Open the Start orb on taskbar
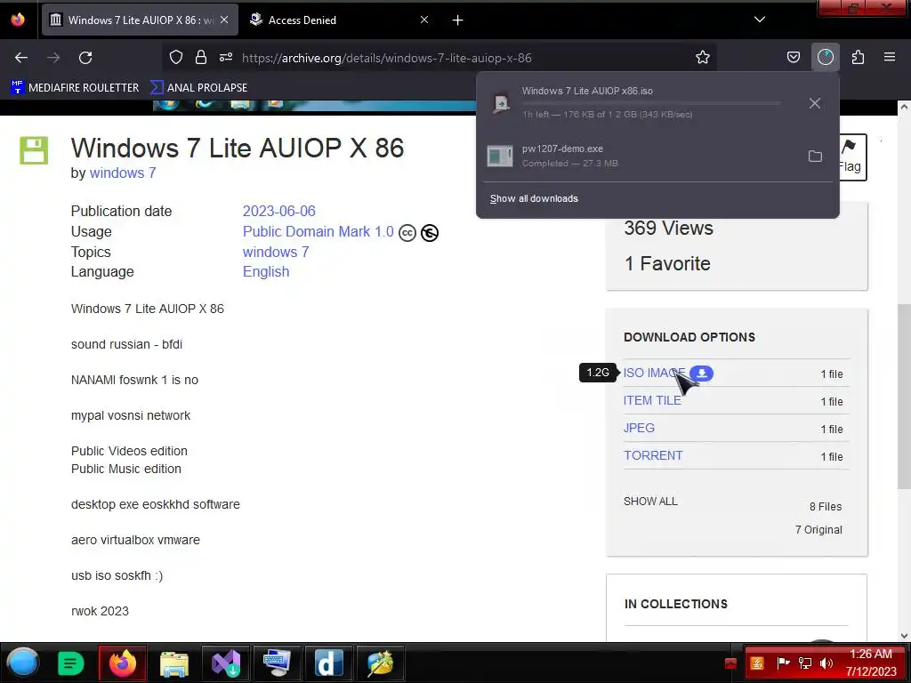Screen dimensions: 911x683 tap(23, 663)
